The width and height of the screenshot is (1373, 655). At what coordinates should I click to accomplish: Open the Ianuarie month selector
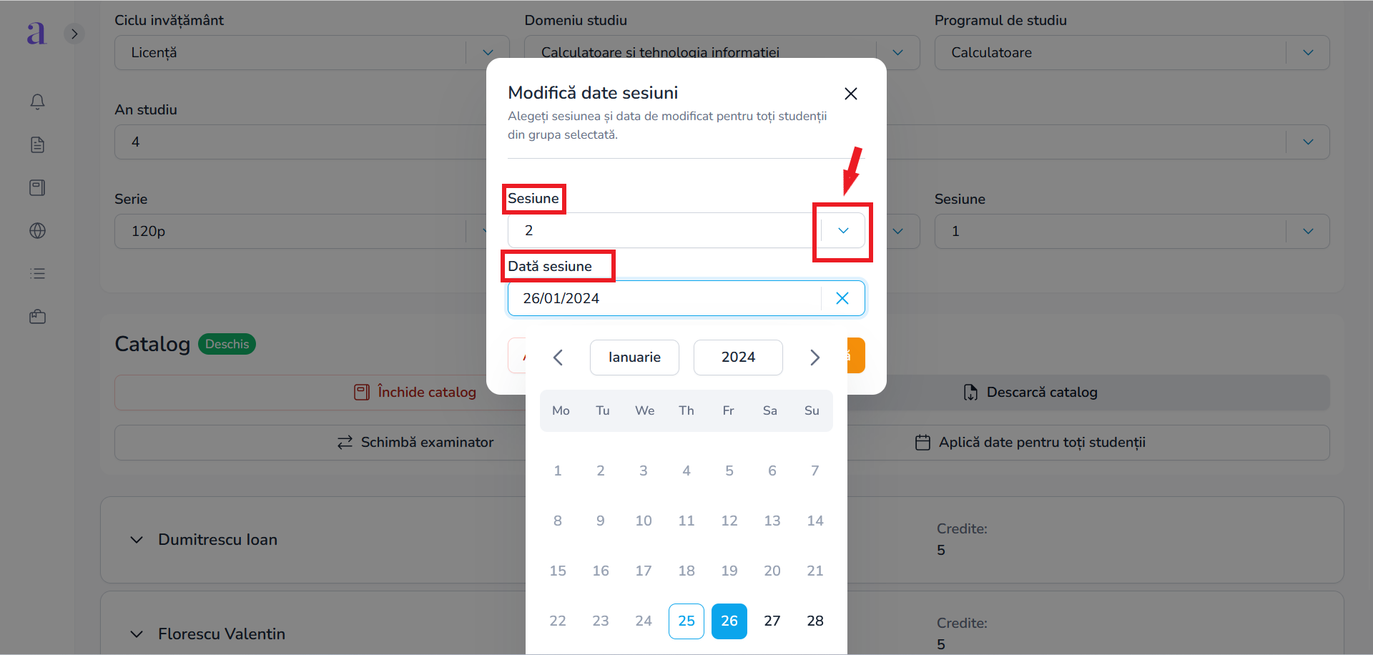(x=634, y=358)
